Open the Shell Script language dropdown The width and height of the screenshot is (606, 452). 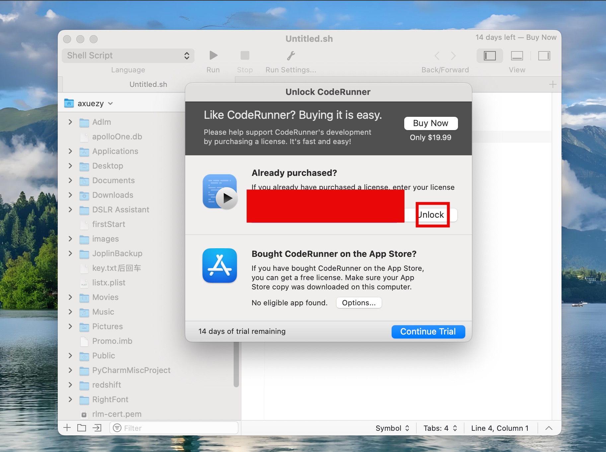(128, 55)
